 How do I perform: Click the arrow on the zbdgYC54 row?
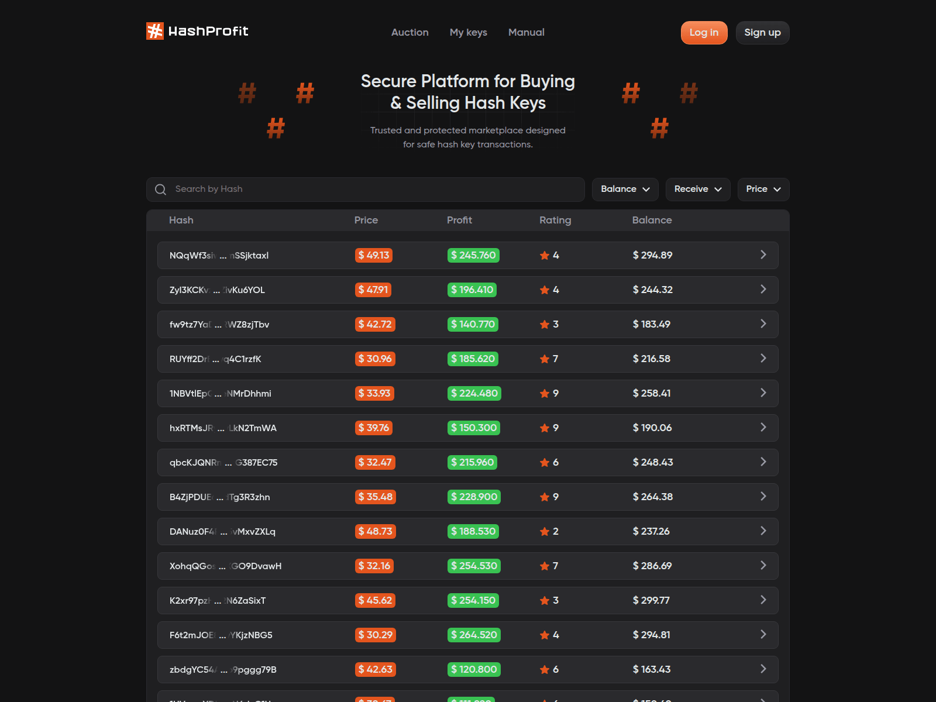(x=763, y=669)
